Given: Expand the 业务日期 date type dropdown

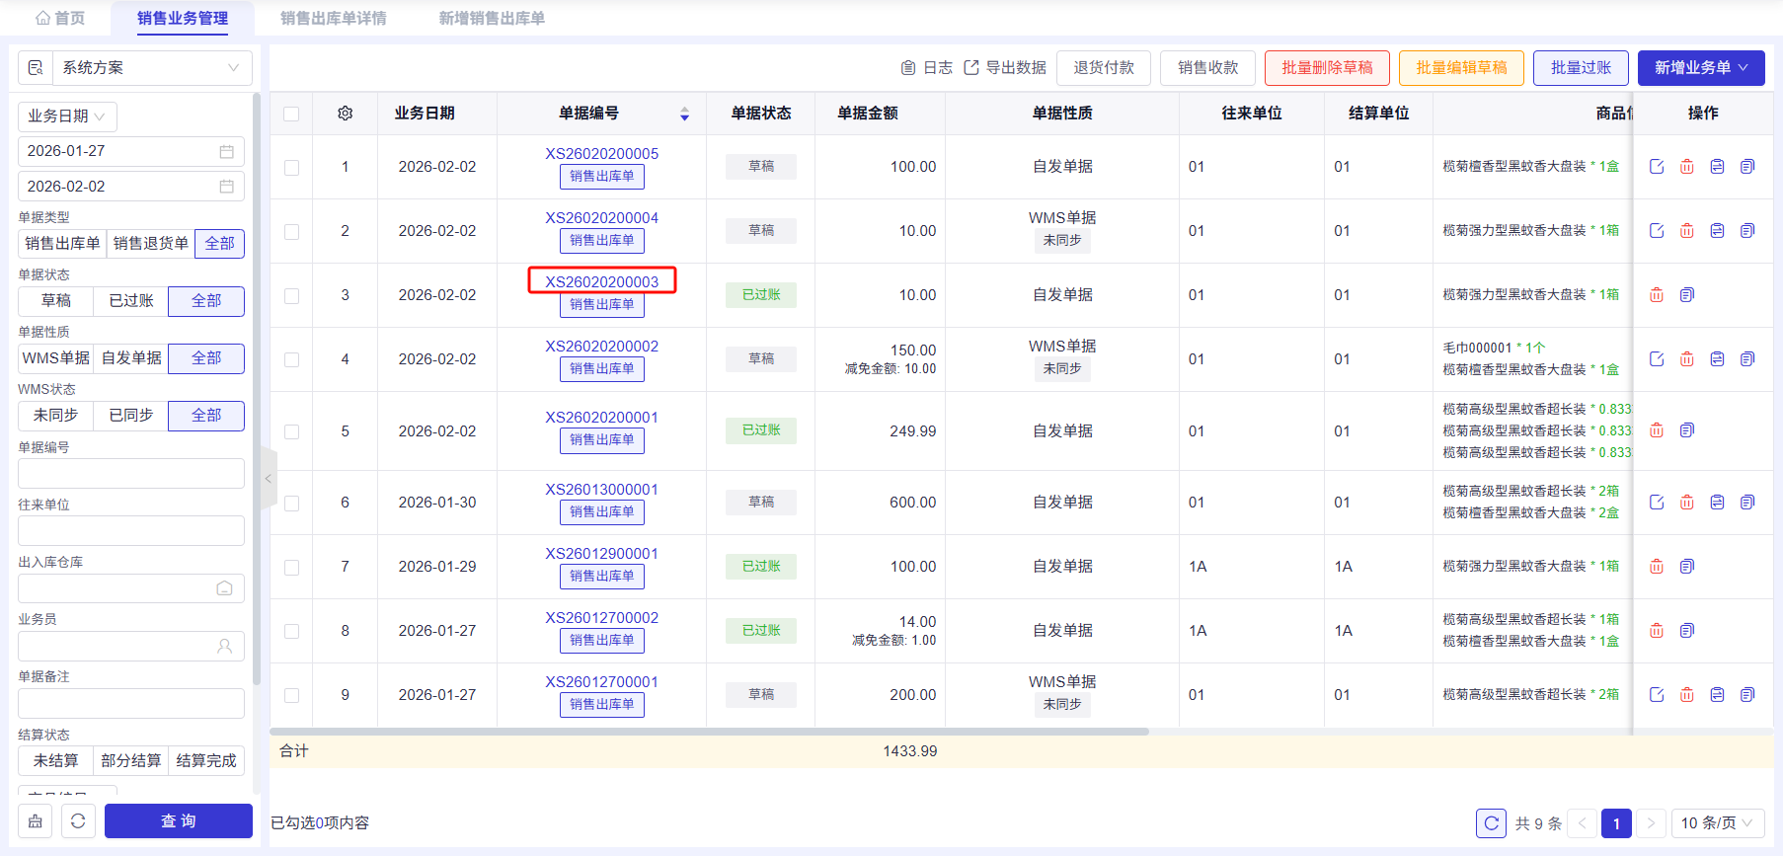Looking at the screenshot, I should [x=67, y=117].
